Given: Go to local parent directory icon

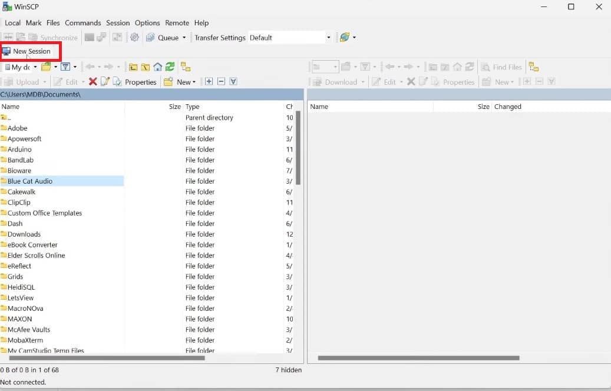Looking at the screenshot, I should [133, 67].
